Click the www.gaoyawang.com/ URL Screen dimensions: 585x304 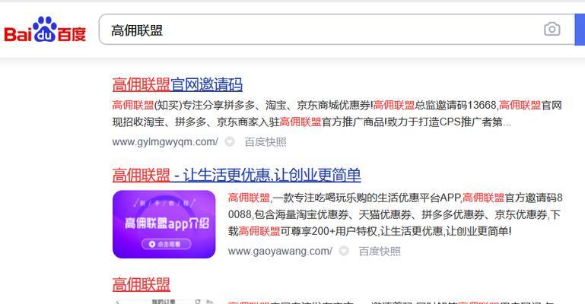click(x=280, y=251)
